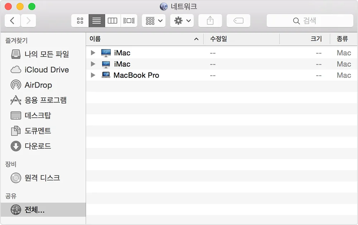Switch to icon view mode

click(x=80, y=21)
